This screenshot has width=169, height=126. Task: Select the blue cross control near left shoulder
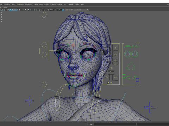pos(30,101)
